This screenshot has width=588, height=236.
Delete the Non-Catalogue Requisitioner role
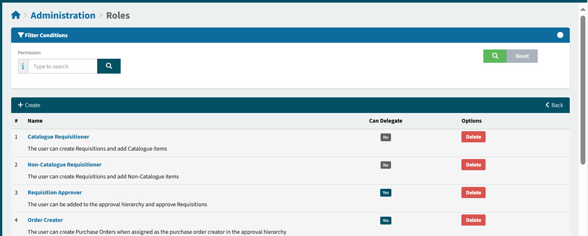[x=473, y=165]
